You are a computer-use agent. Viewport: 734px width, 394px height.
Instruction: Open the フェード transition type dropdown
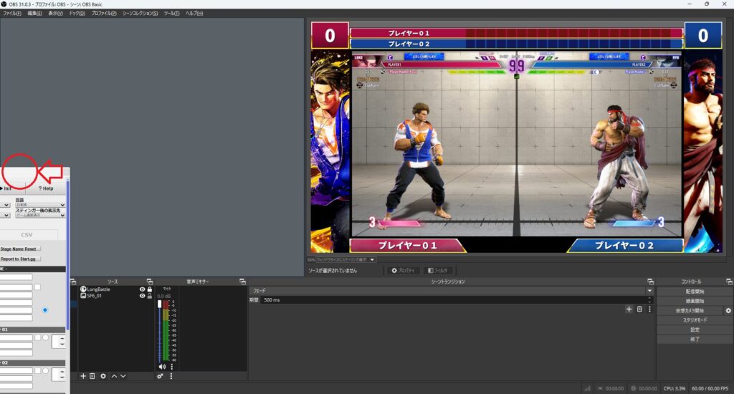point(452,291)
